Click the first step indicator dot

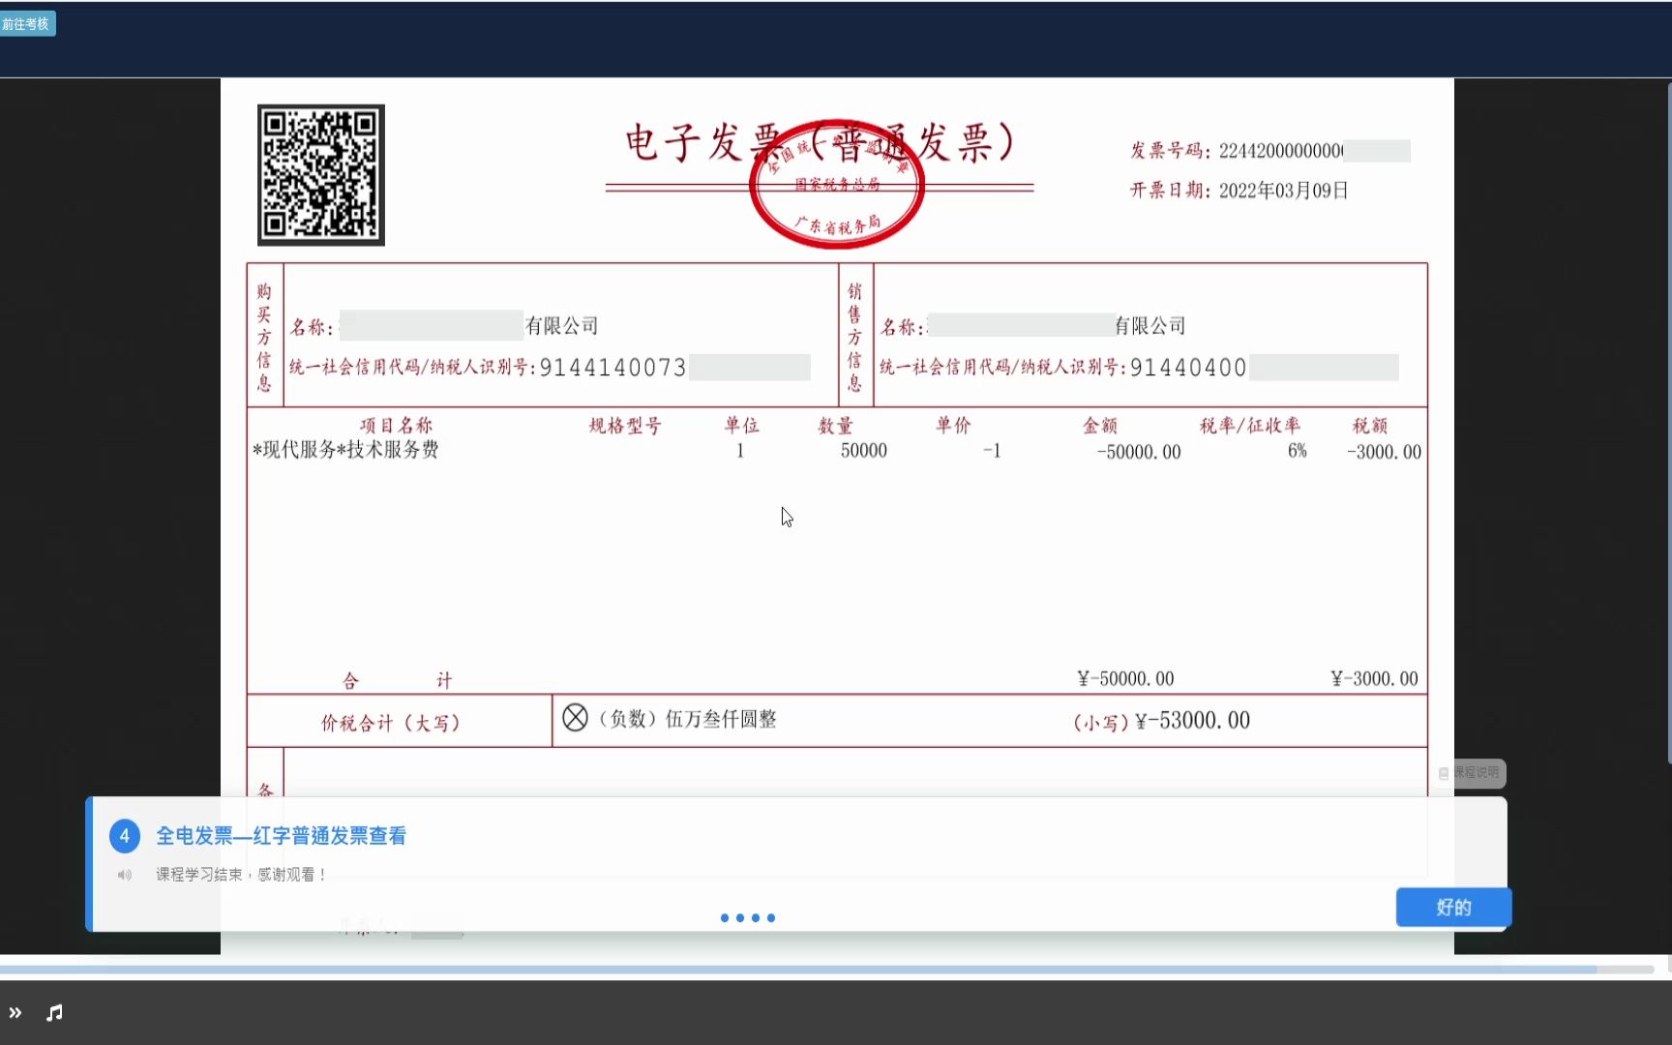pyautogui.click(x=725, y=917)
